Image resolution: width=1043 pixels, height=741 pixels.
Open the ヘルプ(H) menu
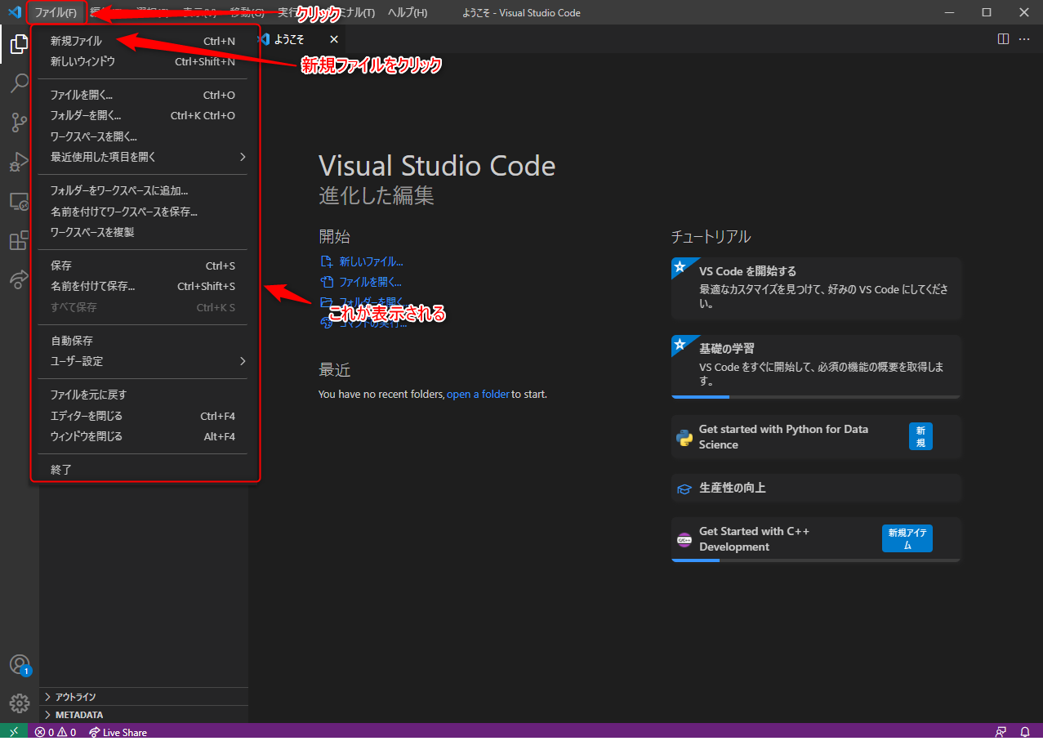(408, 12)
